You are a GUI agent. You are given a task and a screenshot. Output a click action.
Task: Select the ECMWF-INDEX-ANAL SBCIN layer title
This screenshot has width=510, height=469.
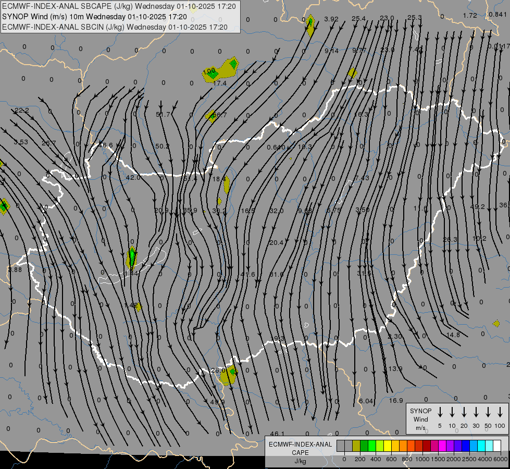(115, 27)
